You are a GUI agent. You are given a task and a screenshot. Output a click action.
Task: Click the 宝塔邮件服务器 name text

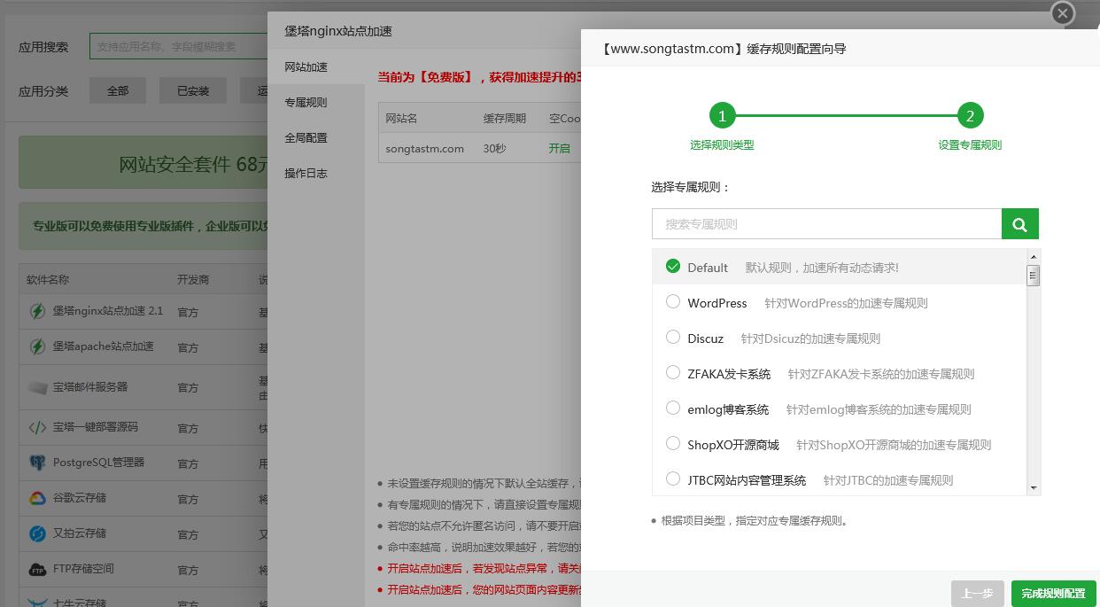pyautogui.click(x=90, y=387)
